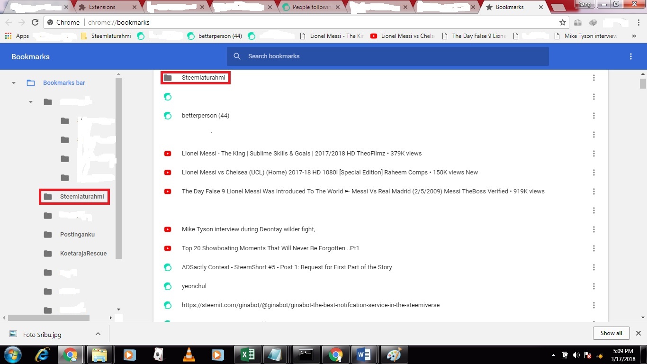This screenshot has height=364, width=647.
Task: Click Show all downloads button
Action: [x=611, y=333]
